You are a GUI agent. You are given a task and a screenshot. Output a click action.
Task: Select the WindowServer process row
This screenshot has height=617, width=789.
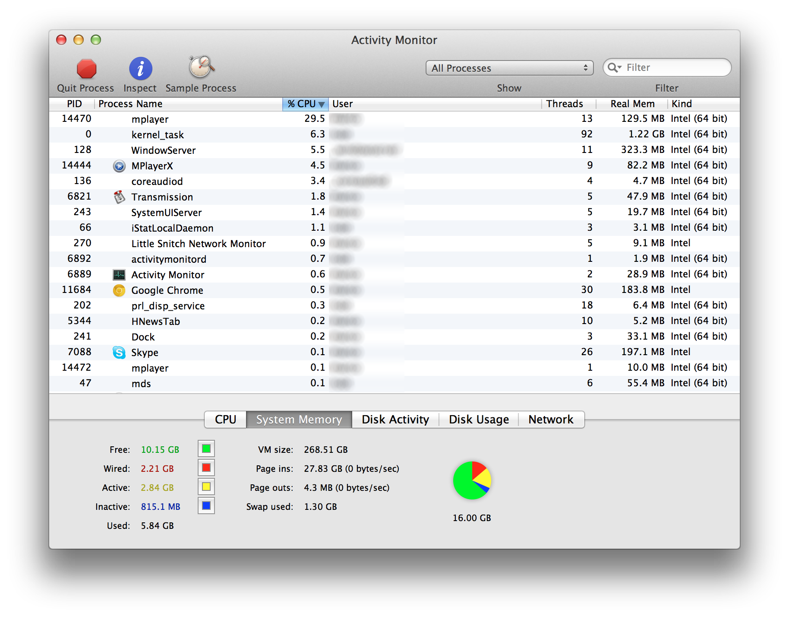point(394,150)
